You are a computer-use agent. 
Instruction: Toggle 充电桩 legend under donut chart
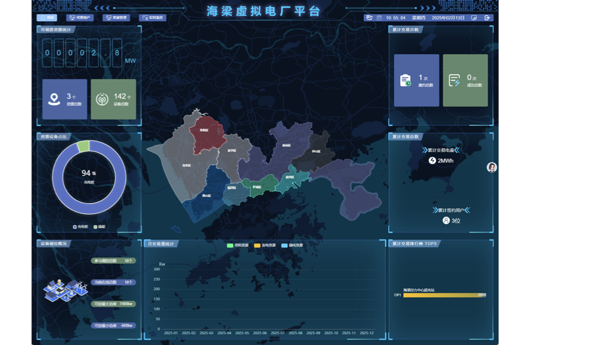(x=81, y=227)
